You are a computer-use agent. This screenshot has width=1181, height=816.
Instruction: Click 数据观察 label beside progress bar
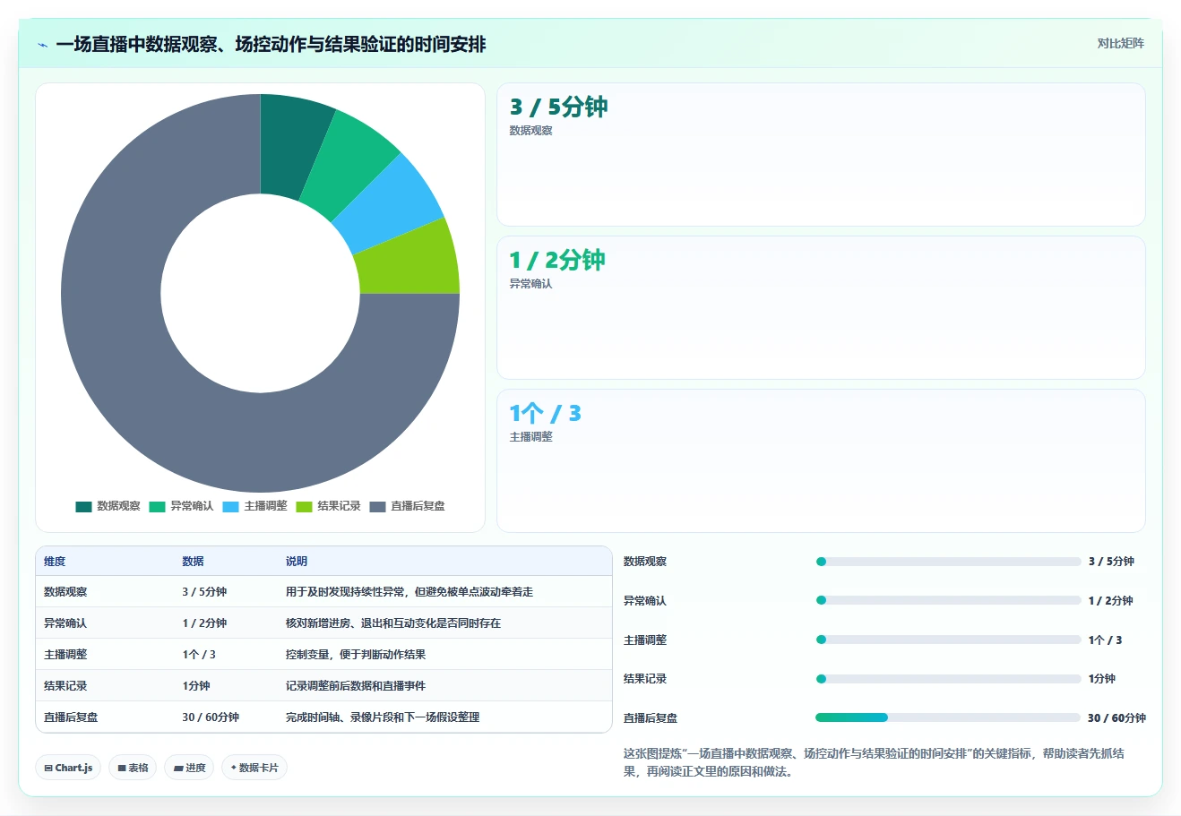645,562
